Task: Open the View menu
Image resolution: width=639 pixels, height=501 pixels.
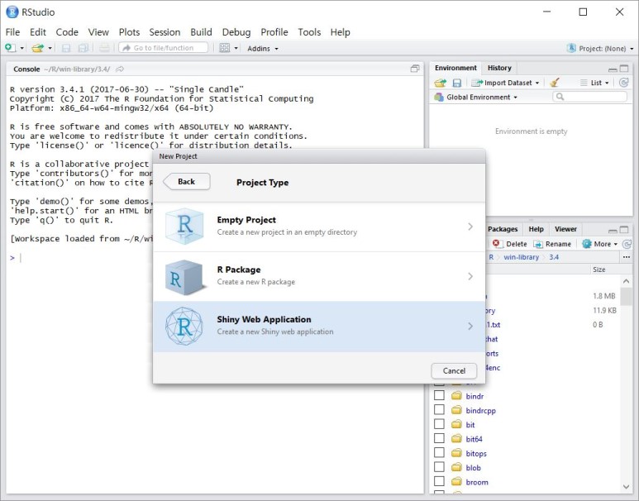Action: pos(98,32)
